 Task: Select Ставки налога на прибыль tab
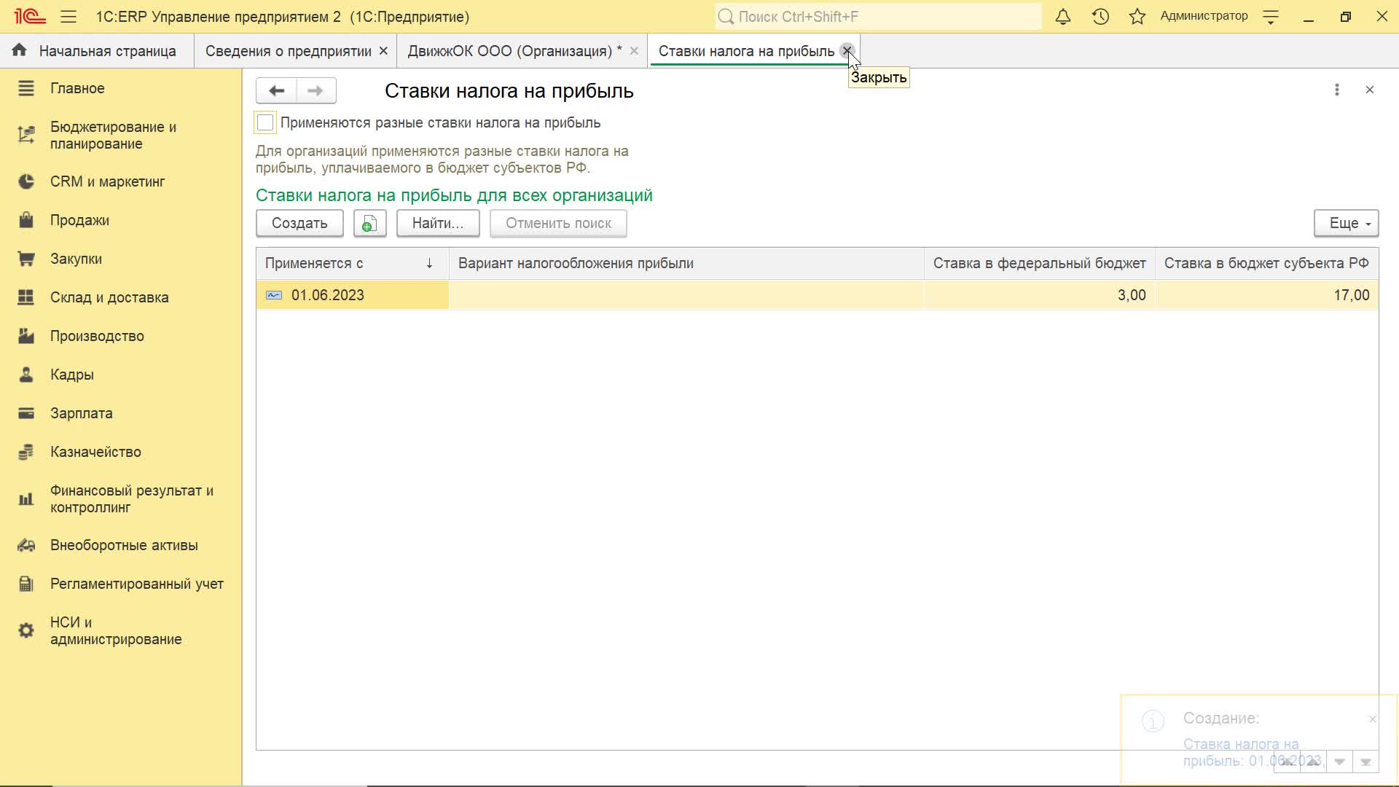coord(746,51)
